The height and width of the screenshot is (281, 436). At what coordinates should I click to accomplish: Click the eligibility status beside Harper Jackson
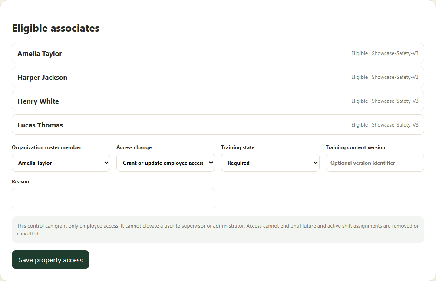tap(385, 77)
